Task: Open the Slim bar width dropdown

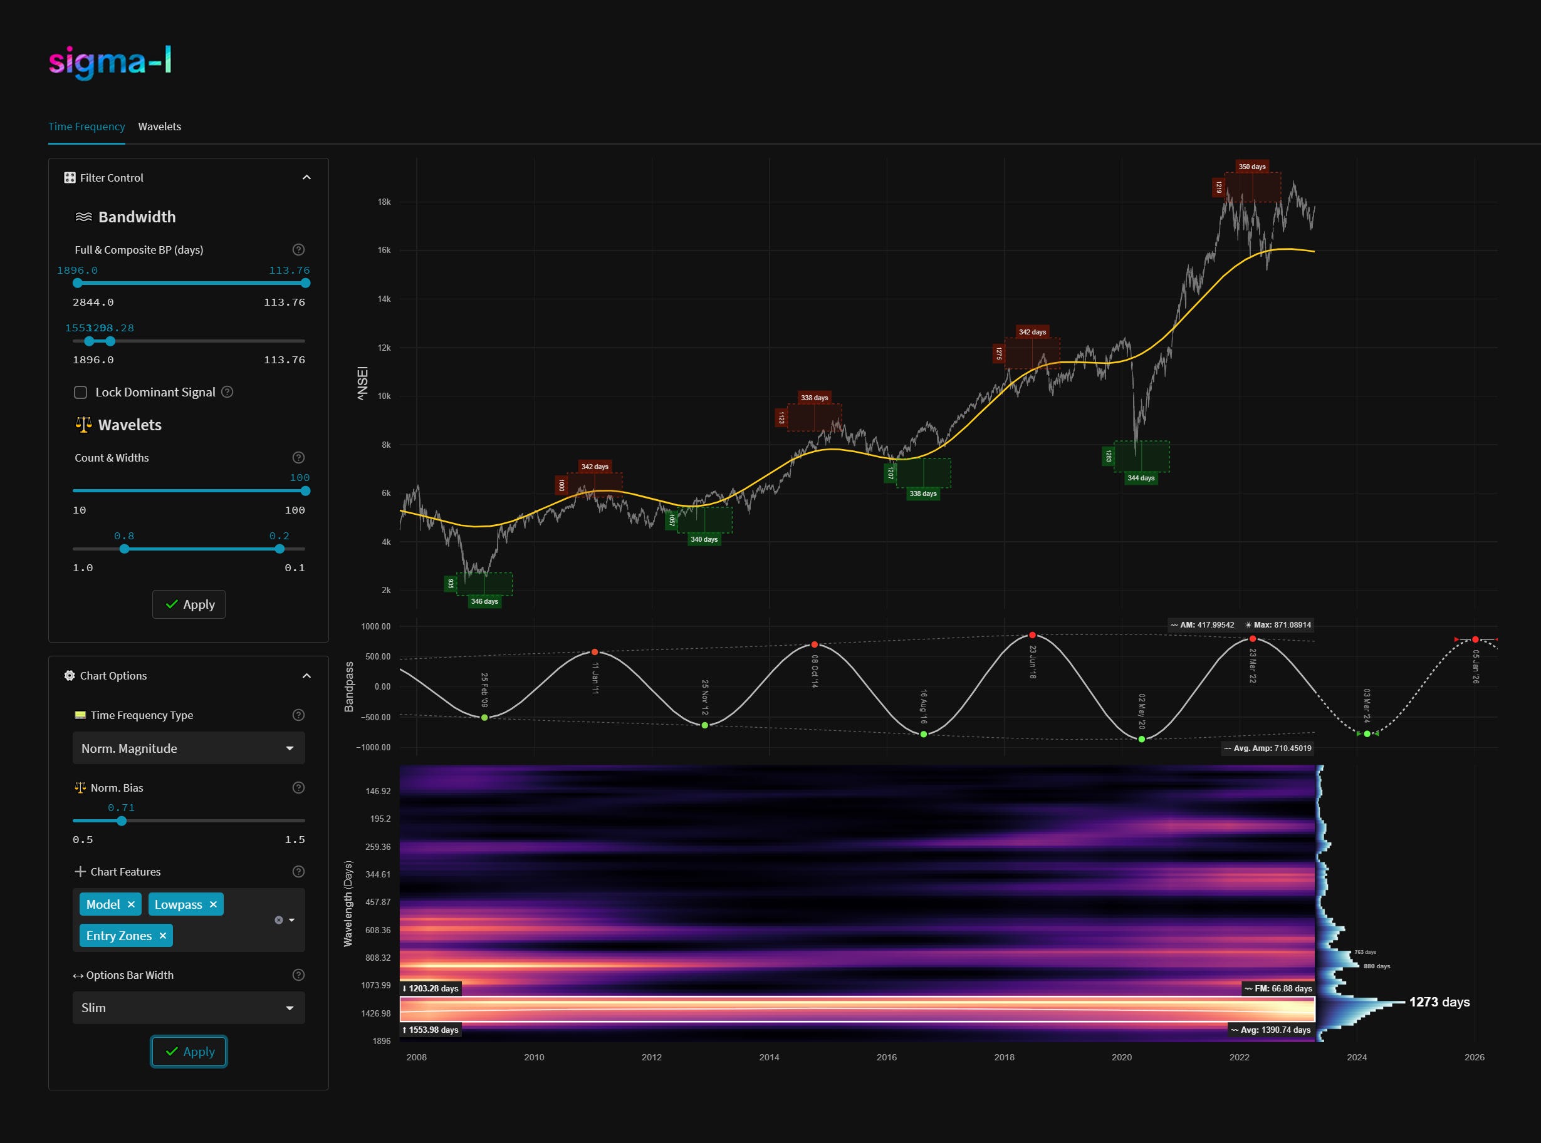Action: (x=188, y=1007)
